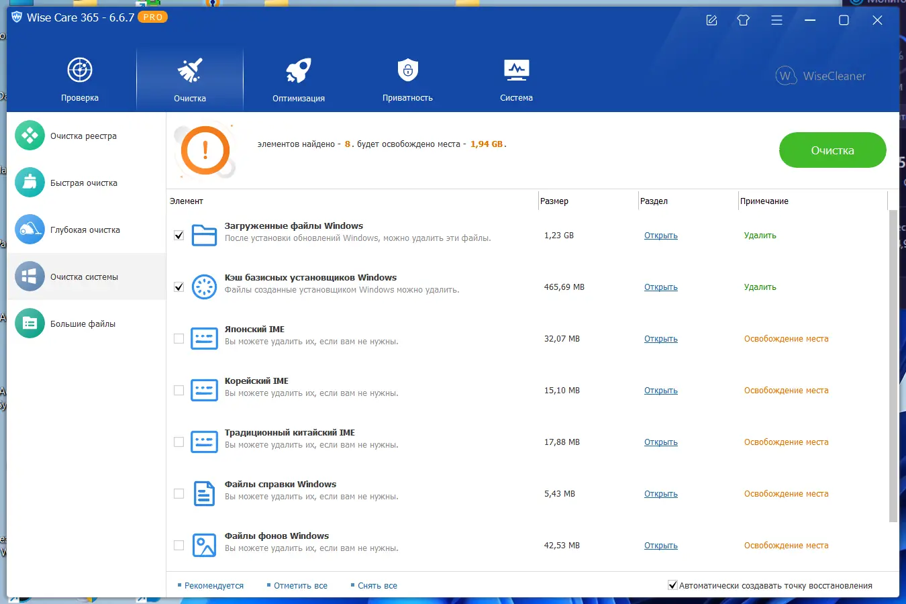The height and width of the screenshot is (604, 906).
Task: Click the orange warning results icon
Action: [x=205, y=149]
